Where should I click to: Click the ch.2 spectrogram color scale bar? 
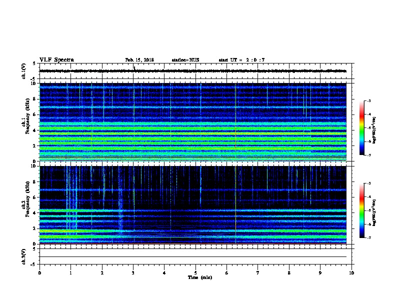[361, 210]
